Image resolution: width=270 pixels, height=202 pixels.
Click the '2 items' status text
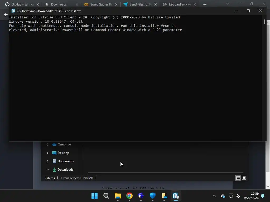[50, 178]
